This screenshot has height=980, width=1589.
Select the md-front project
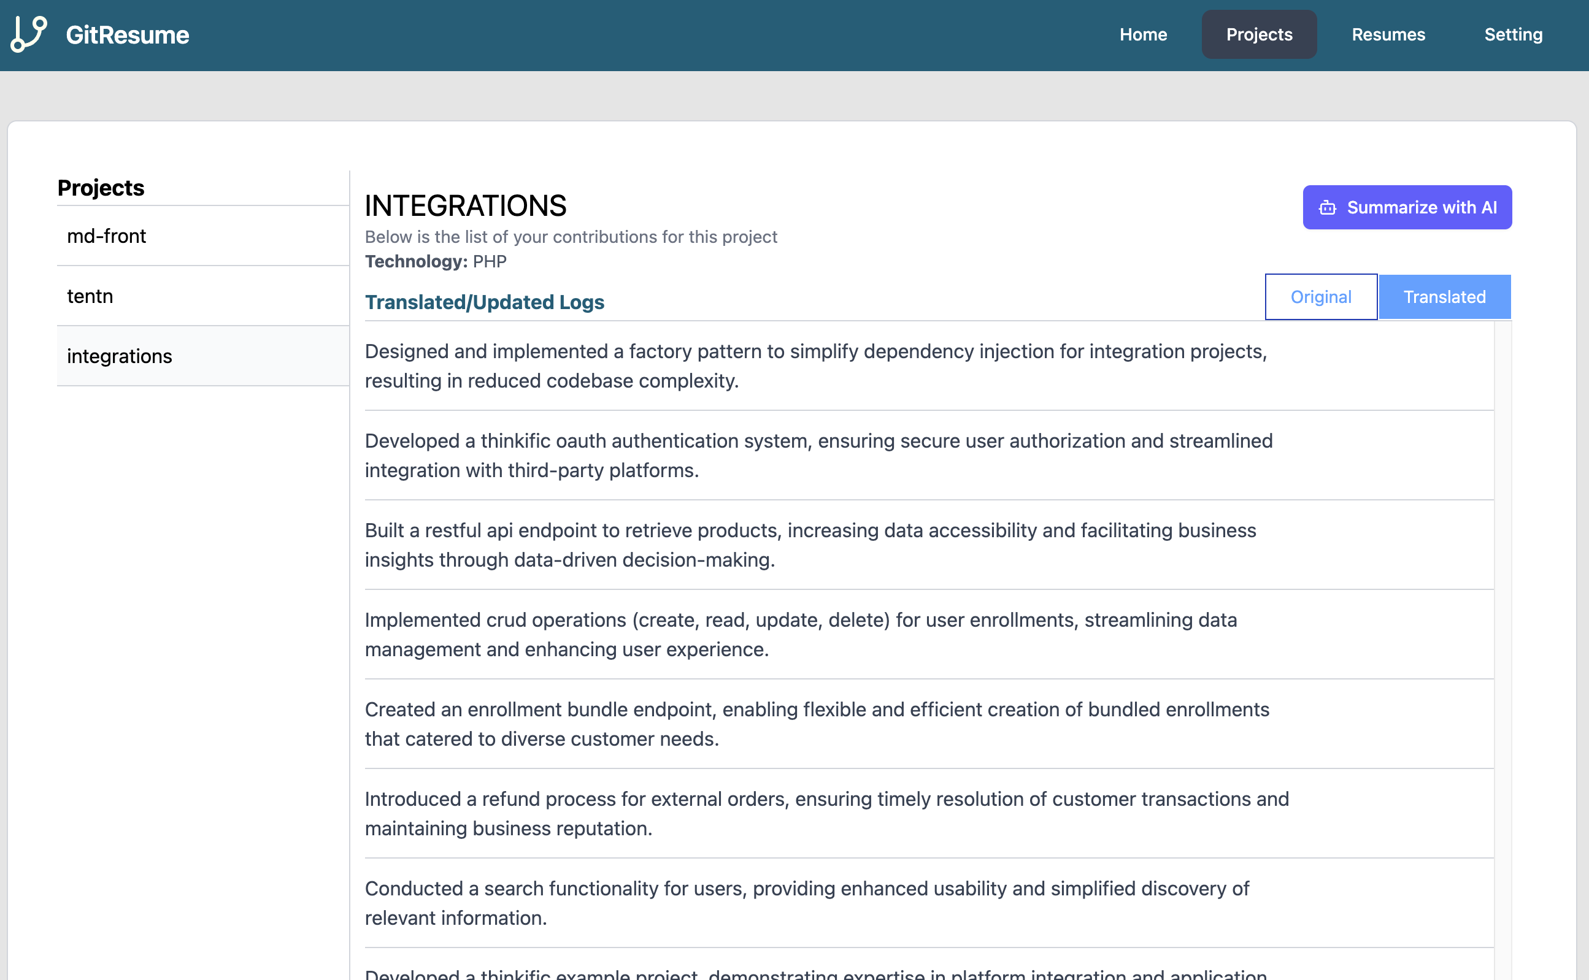click(106, 236)
